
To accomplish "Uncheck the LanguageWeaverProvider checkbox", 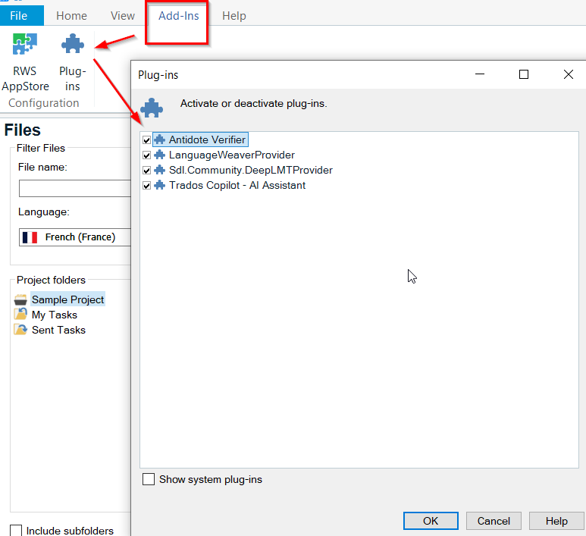I will [146, 155].
